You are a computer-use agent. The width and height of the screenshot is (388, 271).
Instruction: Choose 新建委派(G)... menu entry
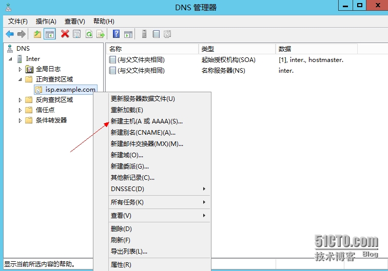[159, 166]
